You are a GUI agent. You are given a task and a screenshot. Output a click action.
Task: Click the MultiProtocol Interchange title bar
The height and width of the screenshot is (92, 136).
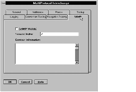pyautogui.click(x=51, y=3)
